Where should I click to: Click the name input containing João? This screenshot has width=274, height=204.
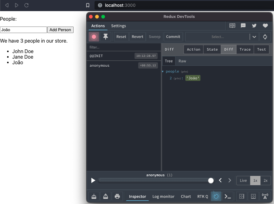coord(24,30)
